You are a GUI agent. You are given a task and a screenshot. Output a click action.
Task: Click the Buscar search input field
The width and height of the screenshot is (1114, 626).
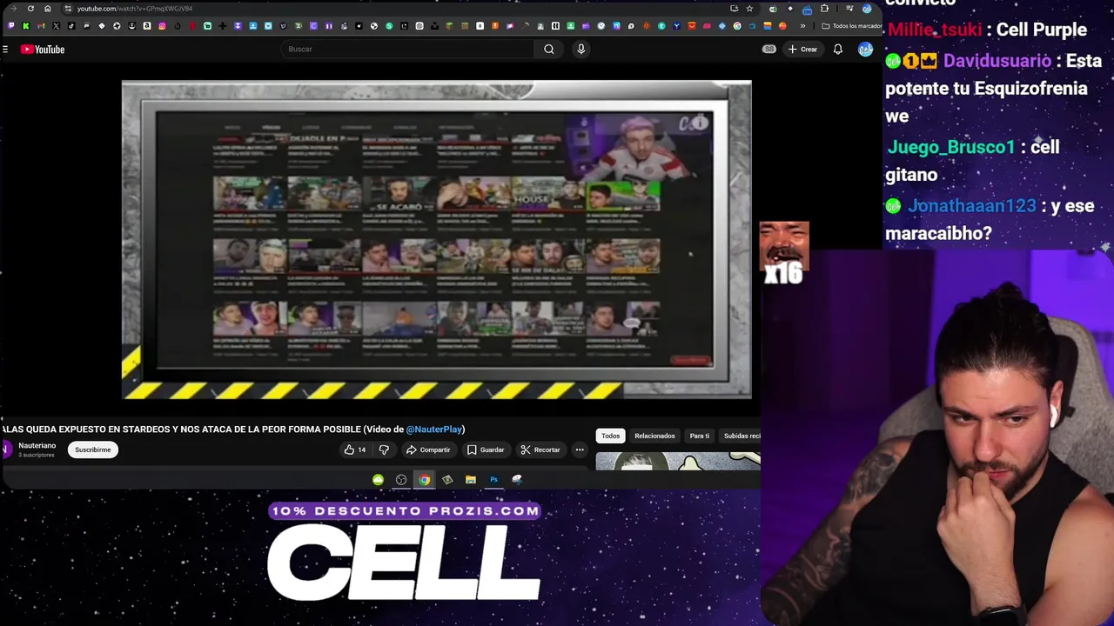click(409, 50)
